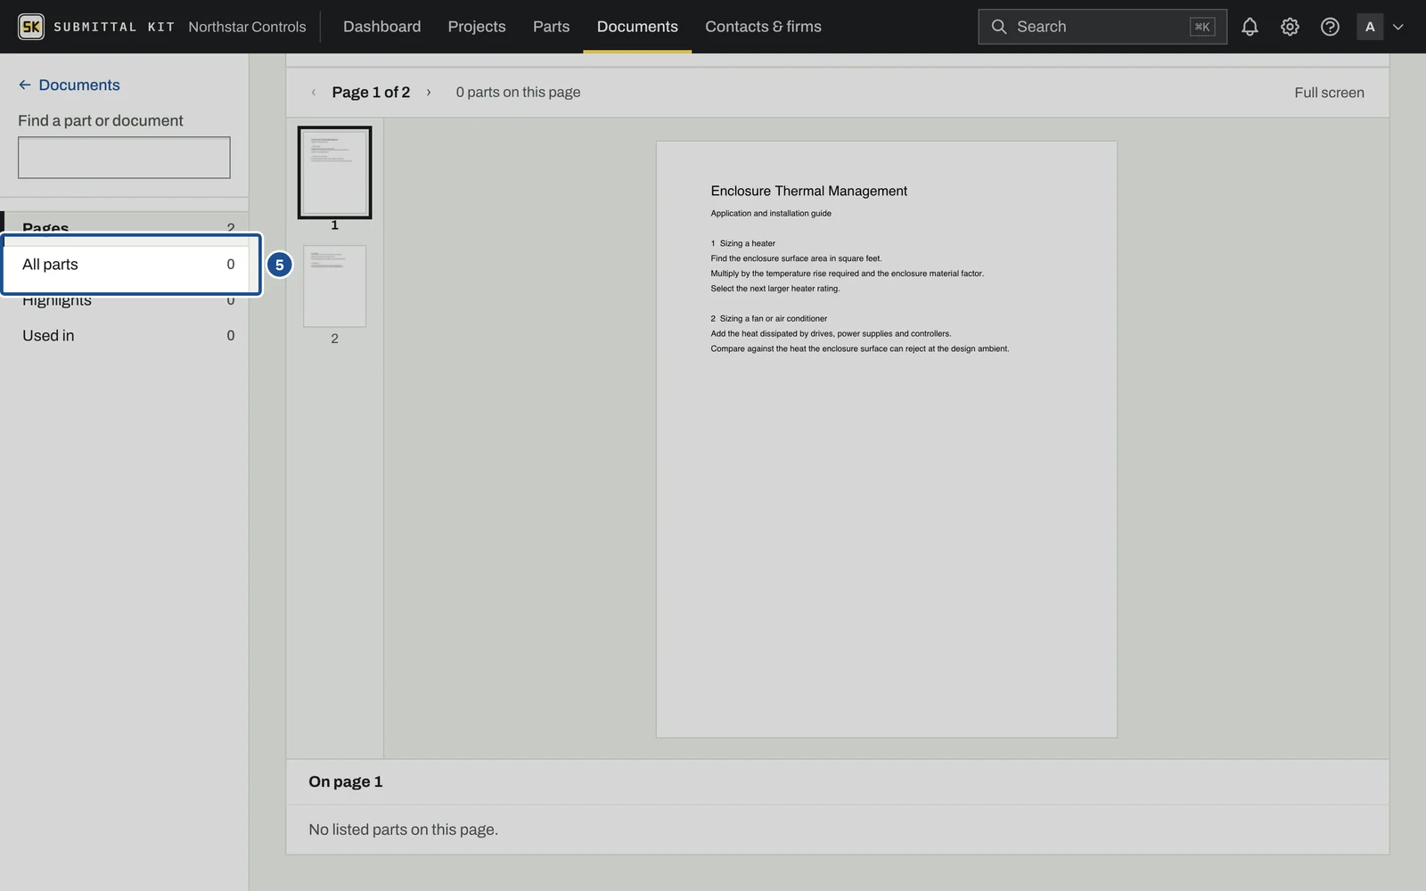
Task: Click the 'Enclosure Thermal Management' title
Action: coord(808,191)
